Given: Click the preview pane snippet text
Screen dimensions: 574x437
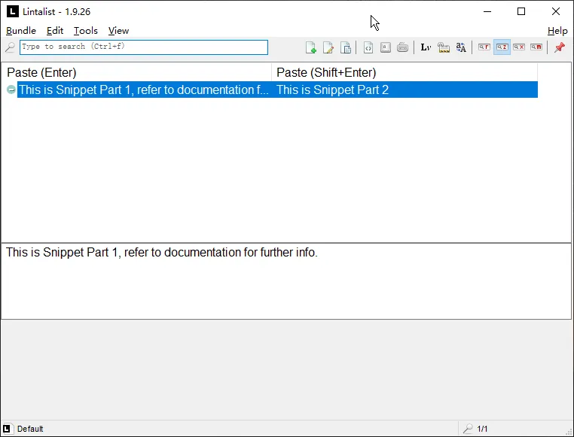Looking at the screenshot, I should tap(162, 253).
